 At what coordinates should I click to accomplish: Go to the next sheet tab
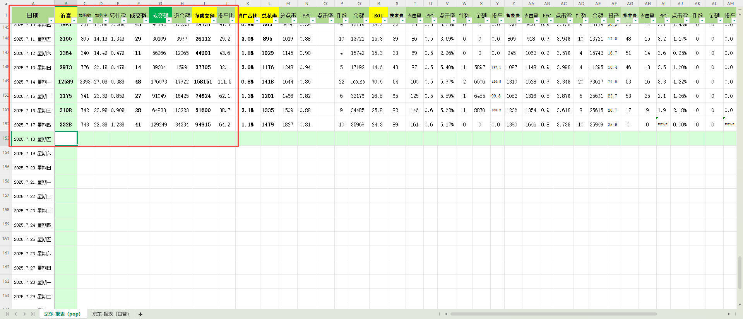click(24, 314)
